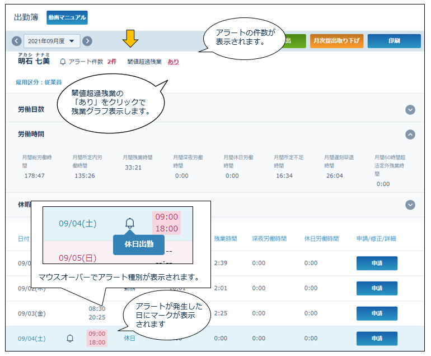Collapse the 労働時間 section
The width and height of the screenshot is (431, 356).
(x=410, y=135)
